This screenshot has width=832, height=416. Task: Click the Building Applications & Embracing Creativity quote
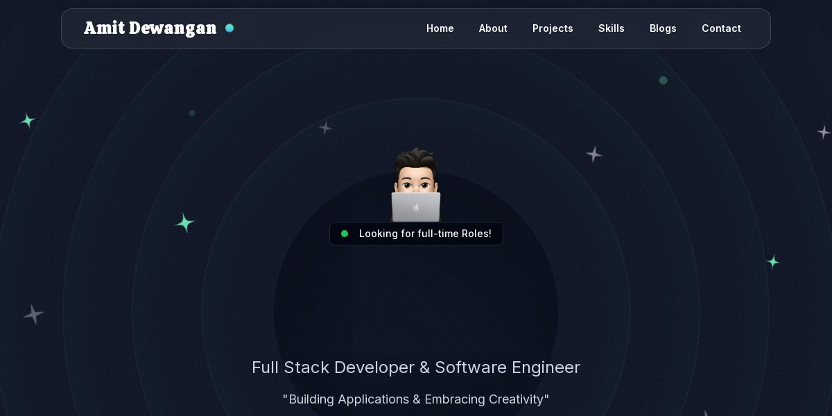[x=416, y=399]
